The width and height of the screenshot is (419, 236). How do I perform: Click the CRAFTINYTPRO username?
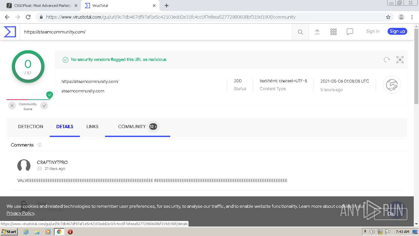click(x=52, y=162)
